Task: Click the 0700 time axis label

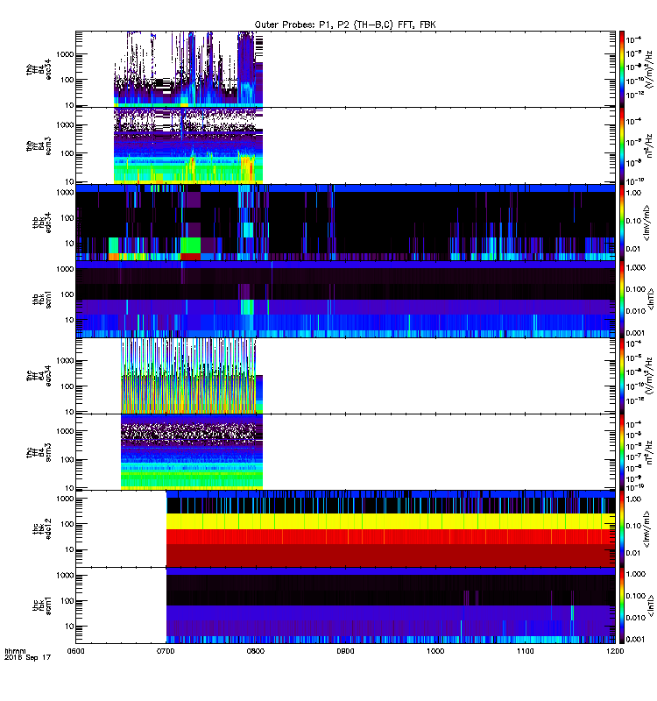Action: click(166, 651)
